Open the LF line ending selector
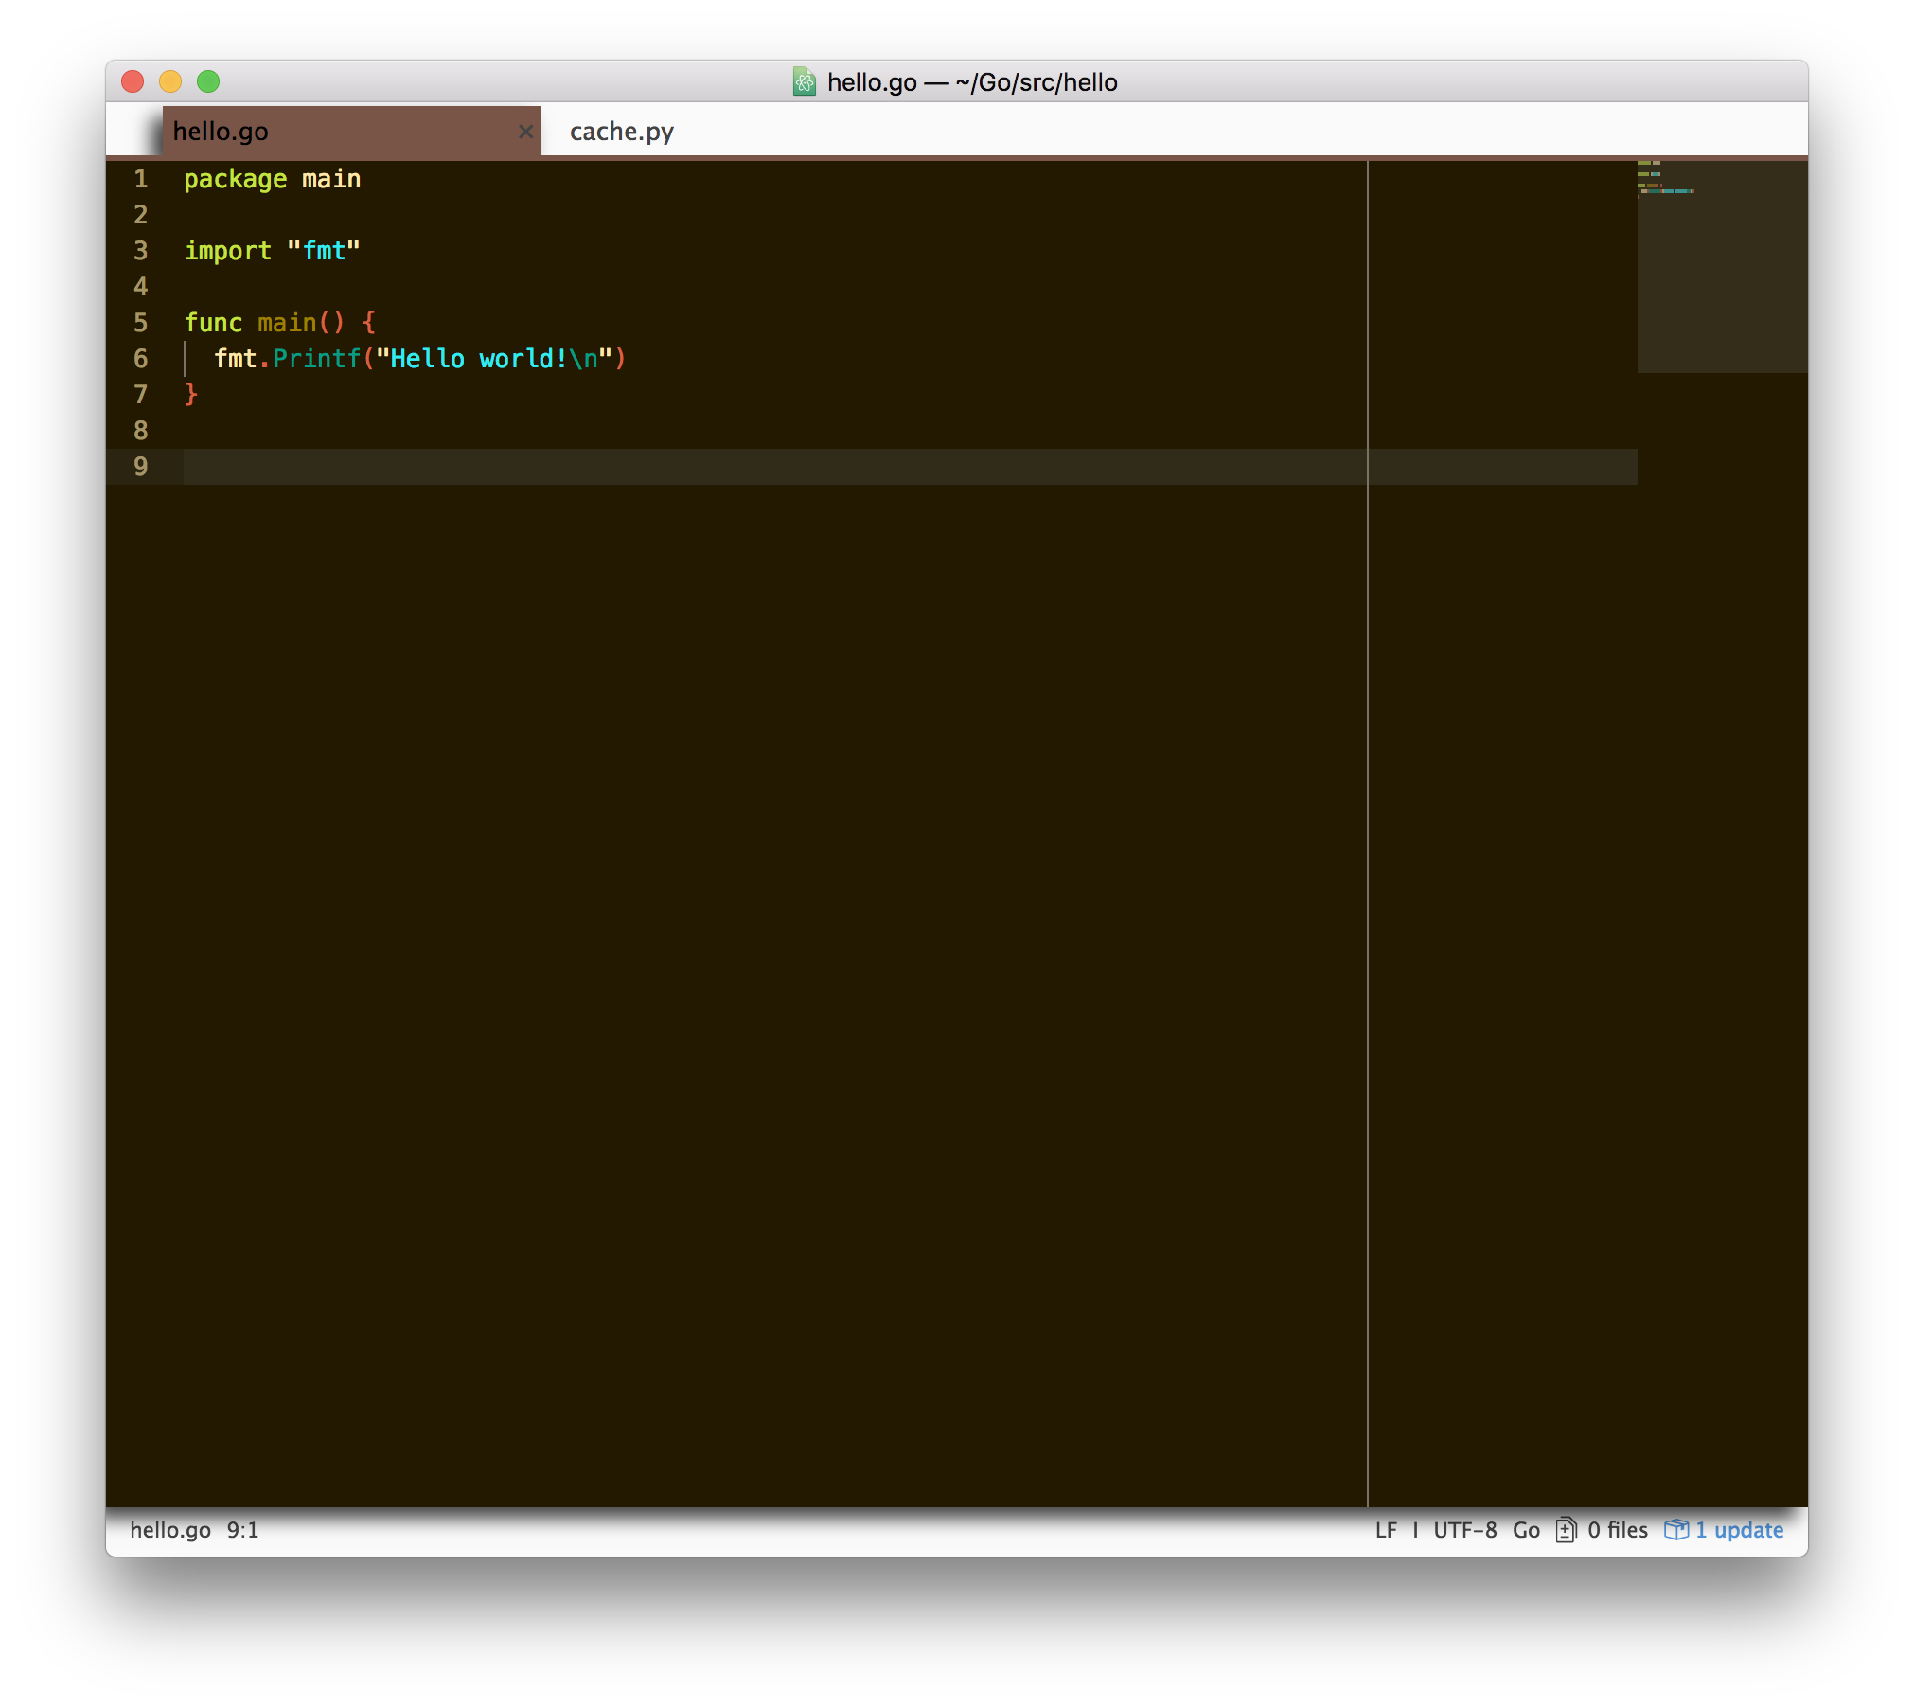The image size is (1914, 1708). point(1386,1530)
